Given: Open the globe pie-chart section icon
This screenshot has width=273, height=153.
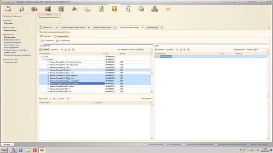Looking at the screenshot, I should (21, 8).
